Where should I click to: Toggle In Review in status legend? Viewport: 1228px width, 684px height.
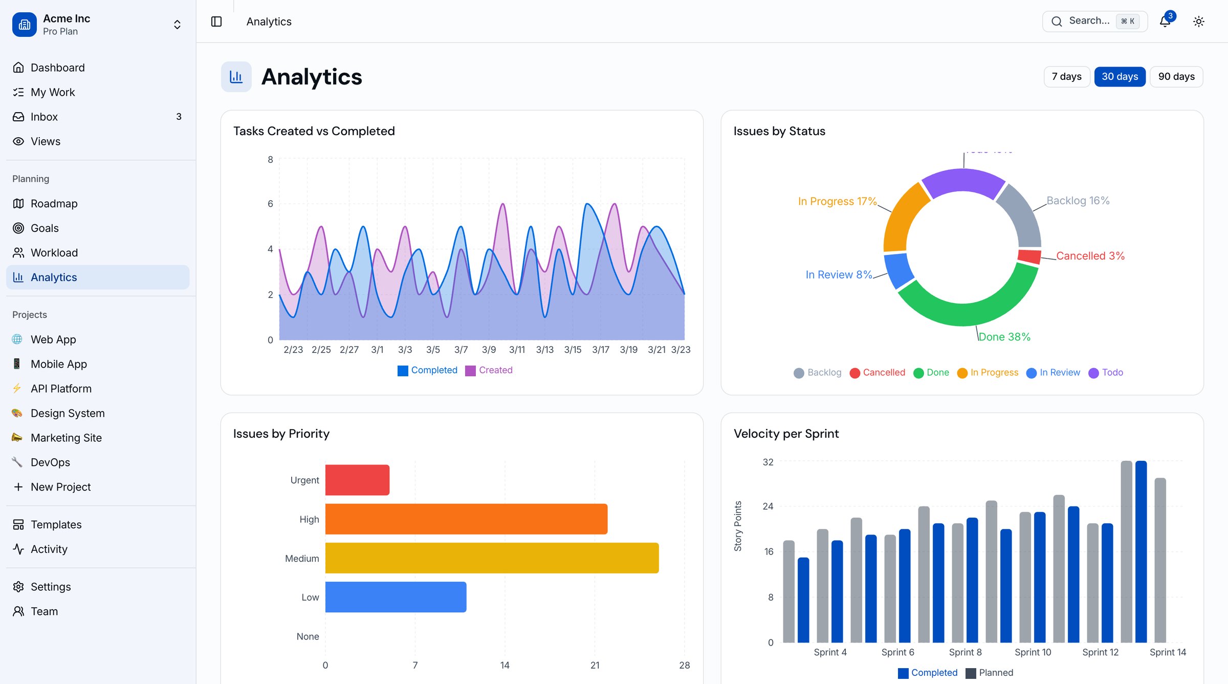[1054, 373]
